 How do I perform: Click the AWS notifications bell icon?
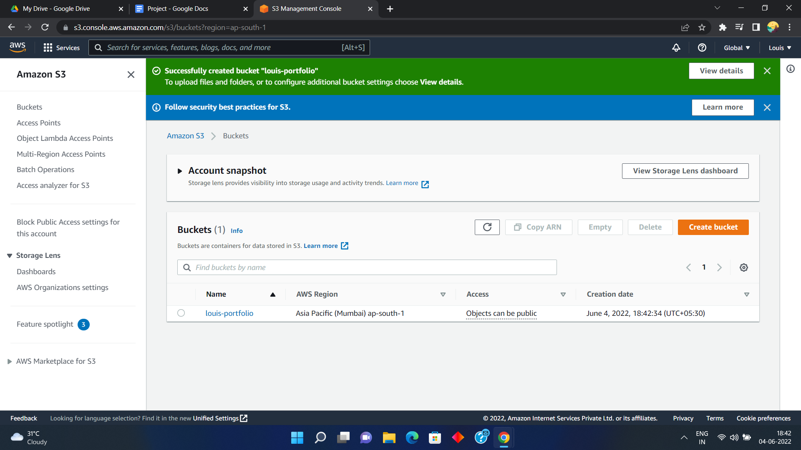pos(676,47)
